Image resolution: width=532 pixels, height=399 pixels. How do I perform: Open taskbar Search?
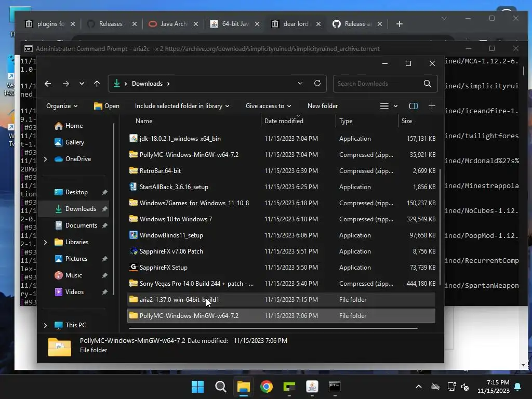220,387
